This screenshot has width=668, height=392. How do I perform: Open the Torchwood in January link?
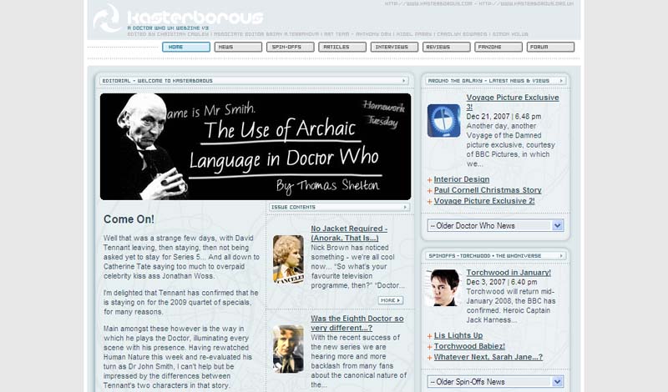click(509, 273)
